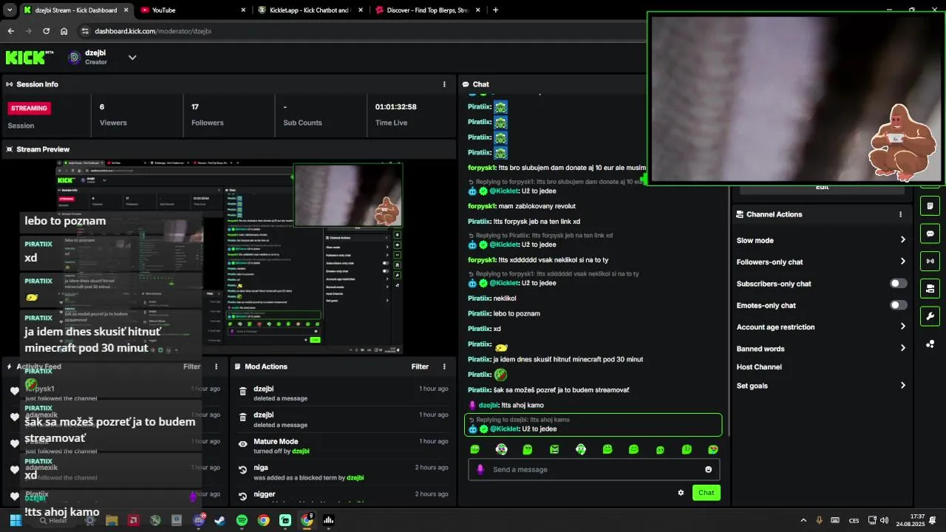The image size is (946, 532).
Task: Click the first green emote in emote row
Action: click(x=474, y=449)
